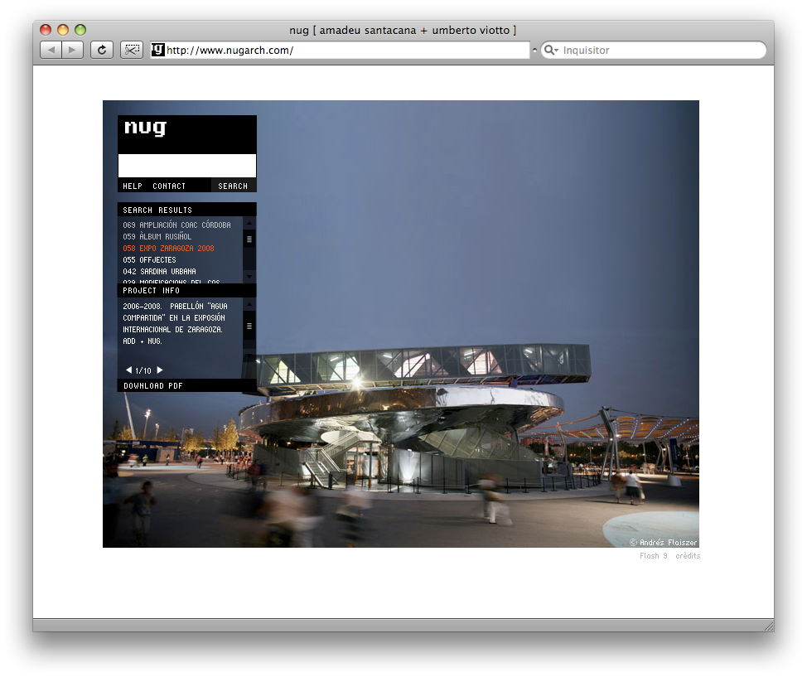
Task: Open the Help link
Action: pos(133,186)
